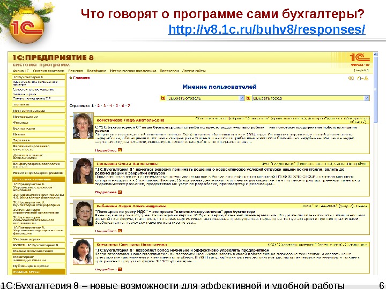386x289 pixels.
Task: Open Новое в прикладном решении sidebar item
Action: 39,173
